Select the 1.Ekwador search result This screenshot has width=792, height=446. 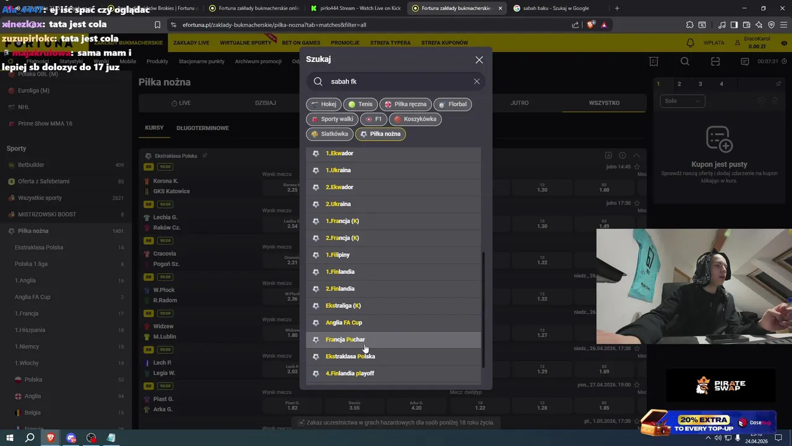click(394, 153)
